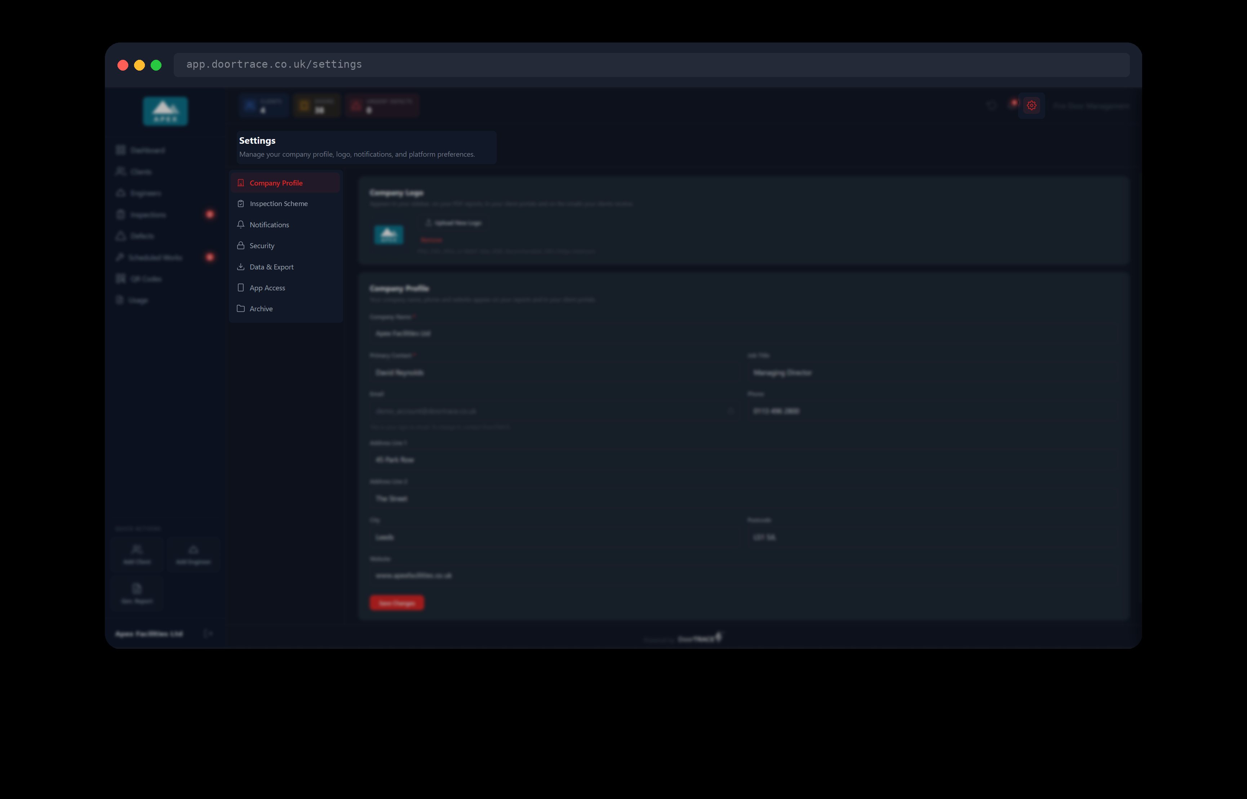Click the Add Client quick action
The image size is (1247, 799).
pyautogui.click(x=137, y=555)
